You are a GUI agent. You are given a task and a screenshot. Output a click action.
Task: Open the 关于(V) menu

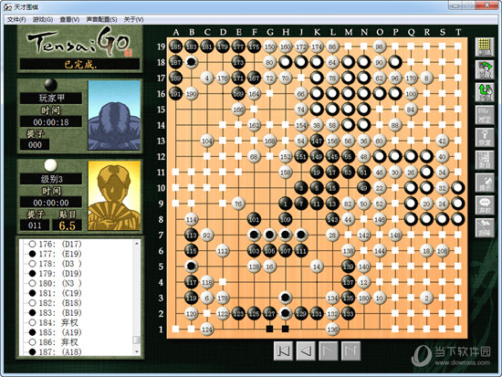pos(133,19)
